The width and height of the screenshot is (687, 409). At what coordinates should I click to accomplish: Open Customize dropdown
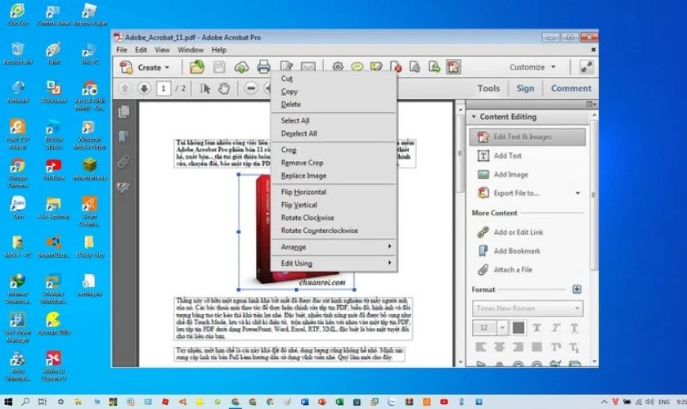tap(532, 67)
